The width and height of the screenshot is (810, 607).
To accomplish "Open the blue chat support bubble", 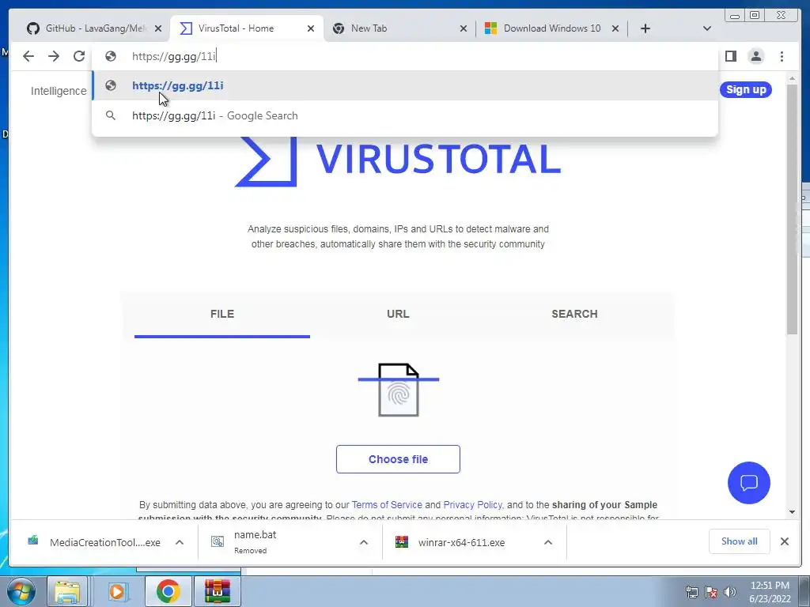I will click(748, 483).
